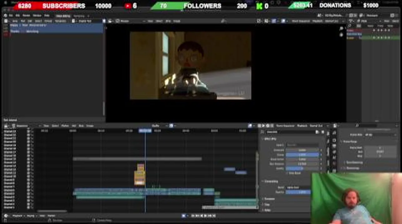Click the rendered preview image
The width and height of the screenshot is (402, 224).
(190, 65)
